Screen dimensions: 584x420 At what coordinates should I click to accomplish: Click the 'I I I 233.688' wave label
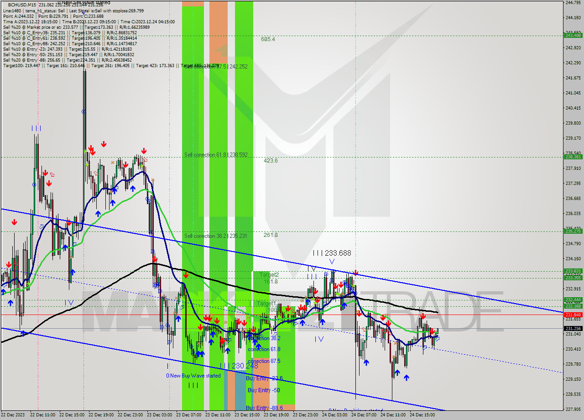click(x=332, y=253)
